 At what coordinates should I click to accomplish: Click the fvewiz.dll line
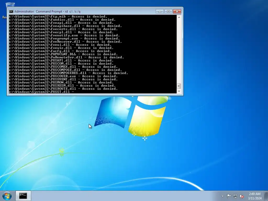(61, 48)
